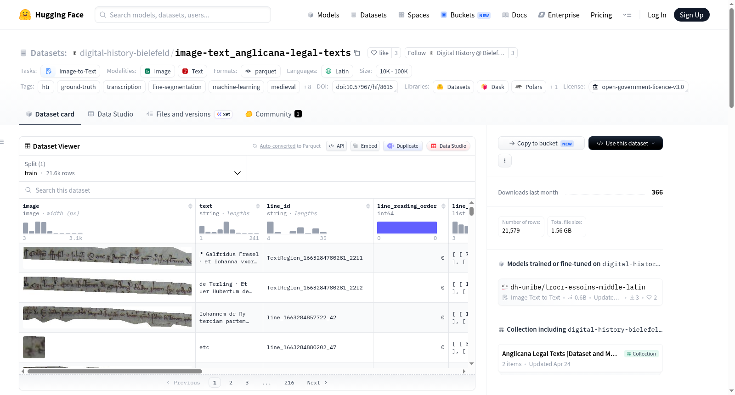Open the Dask library tag
This screenshot has height=395, width=735.
493,87
